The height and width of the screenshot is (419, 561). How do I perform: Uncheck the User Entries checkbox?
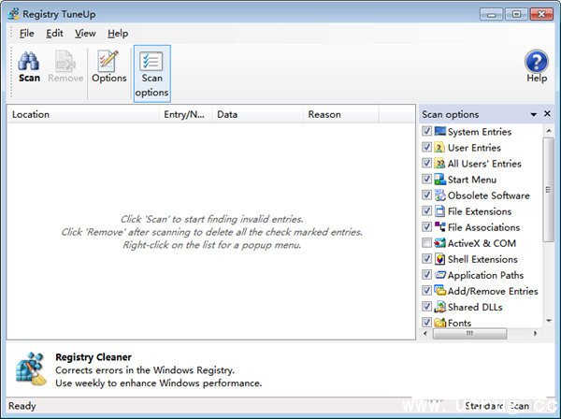tap(426, 147)
